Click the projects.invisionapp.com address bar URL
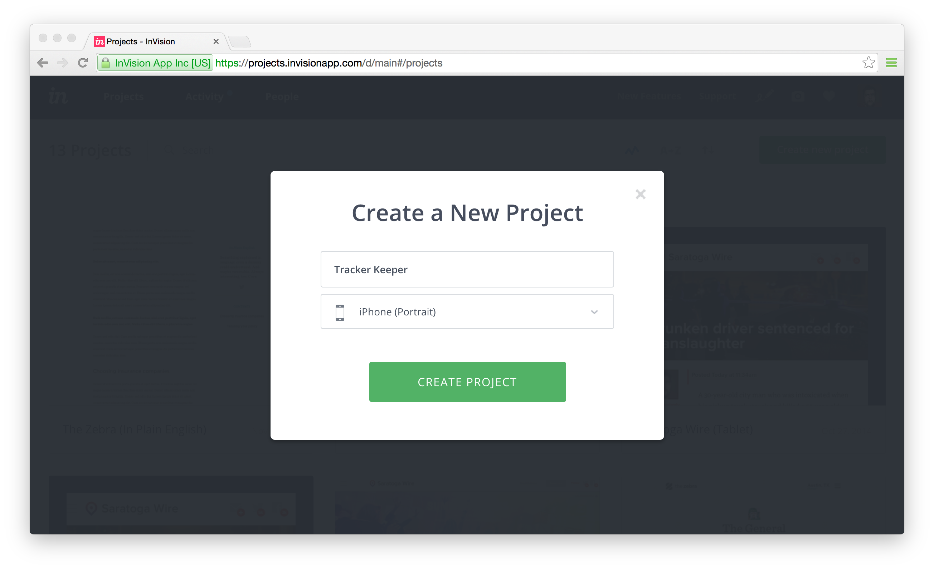The width and height of the screenshot is (934, 570). click(328, 63)
